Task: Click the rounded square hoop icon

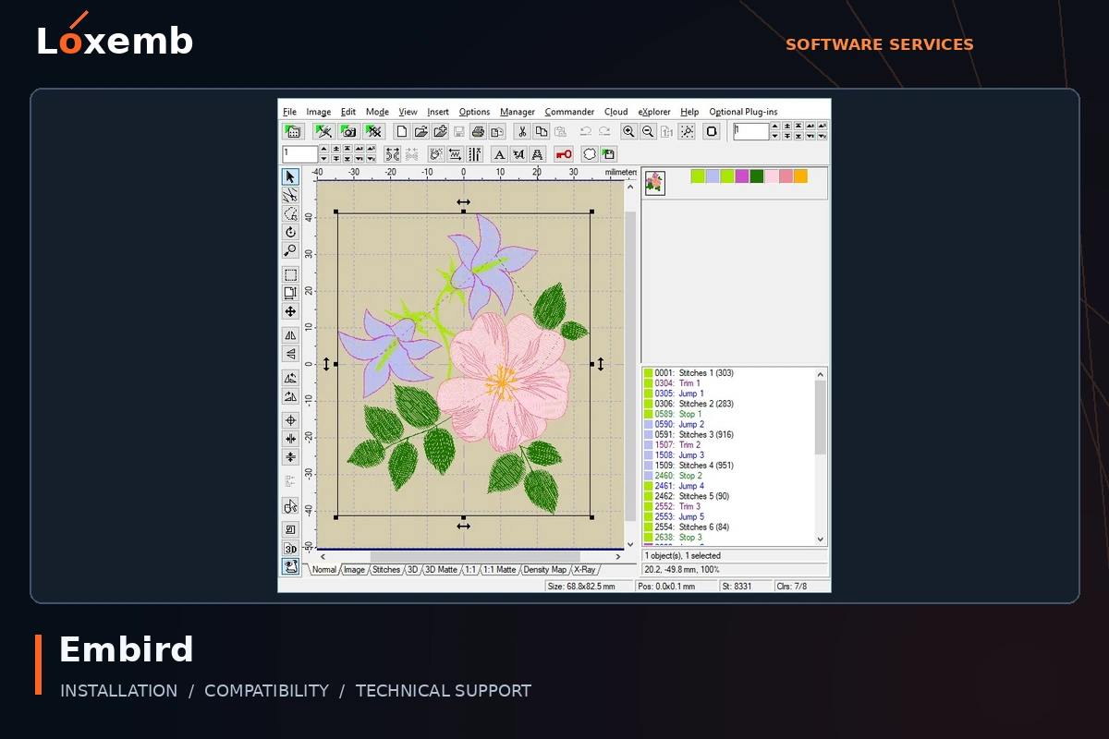Action: (712, 132)
